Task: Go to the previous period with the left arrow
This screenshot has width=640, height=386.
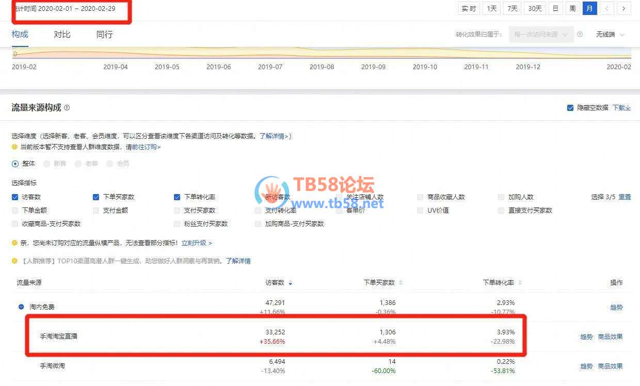Action: 607,8
